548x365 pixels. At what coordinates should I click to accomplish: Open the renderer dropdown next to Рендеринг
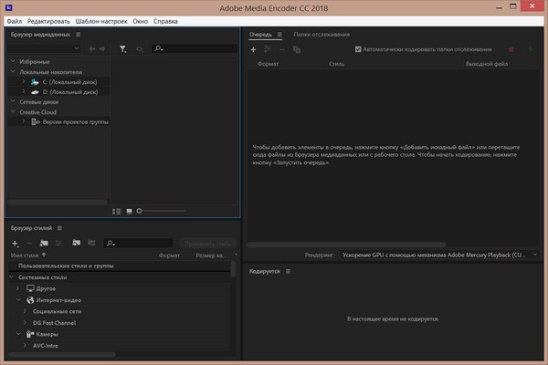pos(438,255)
